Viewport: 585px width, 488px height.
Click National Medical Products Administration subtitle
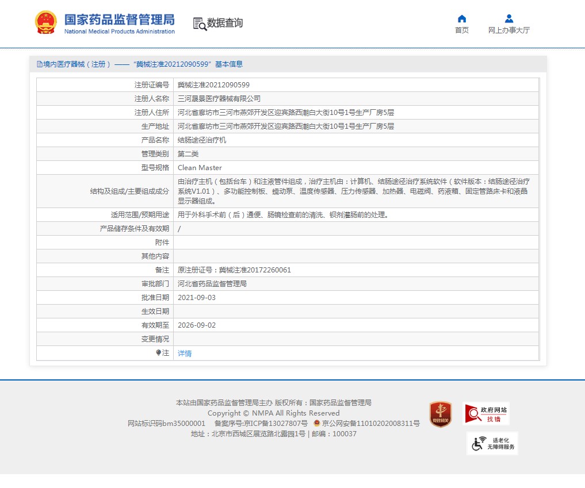pos(120,32)
